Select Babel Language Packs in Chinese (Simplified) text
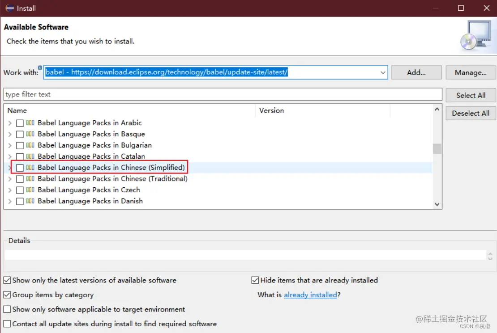 [x=111, y=168]
